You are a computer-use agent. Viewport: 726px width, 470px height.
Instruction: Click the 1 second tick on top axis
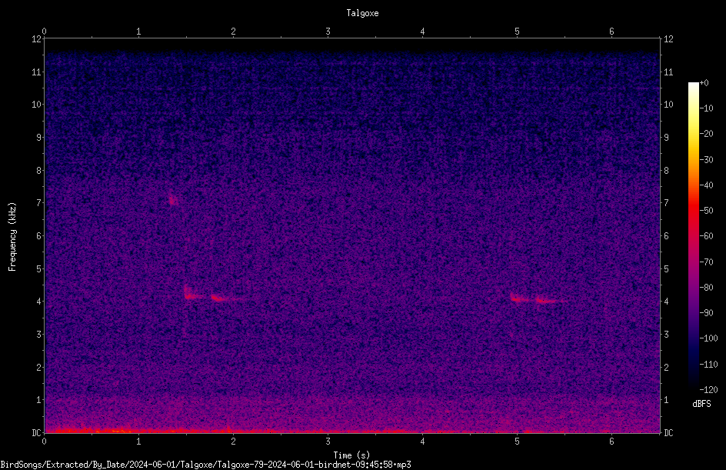(138, 32)
